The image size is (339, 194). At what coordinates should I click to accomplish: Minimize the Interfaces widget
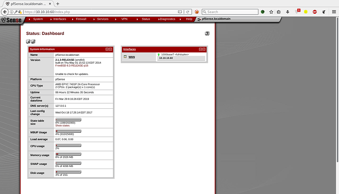200,49
